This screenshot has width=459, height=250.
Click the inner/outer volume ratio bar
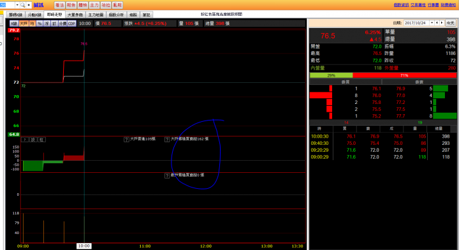coord(383,75)
